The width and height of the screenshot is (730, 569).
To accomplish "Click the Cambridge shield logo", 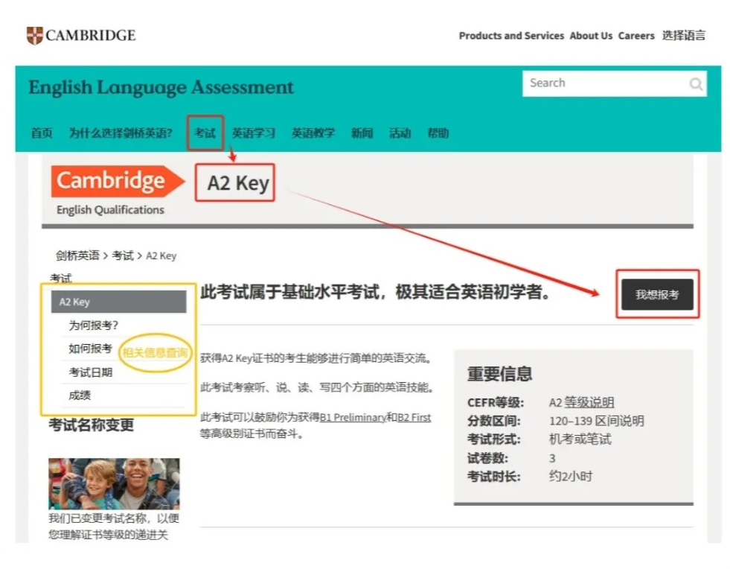I will 35,35.
